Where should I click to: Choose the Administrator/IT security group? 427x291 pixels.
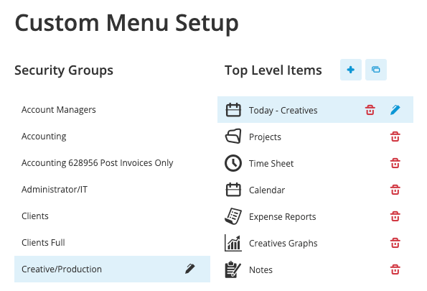112,189
